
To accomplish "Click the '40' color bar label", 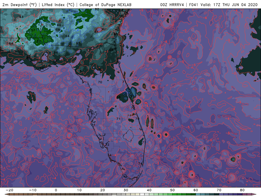I will tap(149, 190).
